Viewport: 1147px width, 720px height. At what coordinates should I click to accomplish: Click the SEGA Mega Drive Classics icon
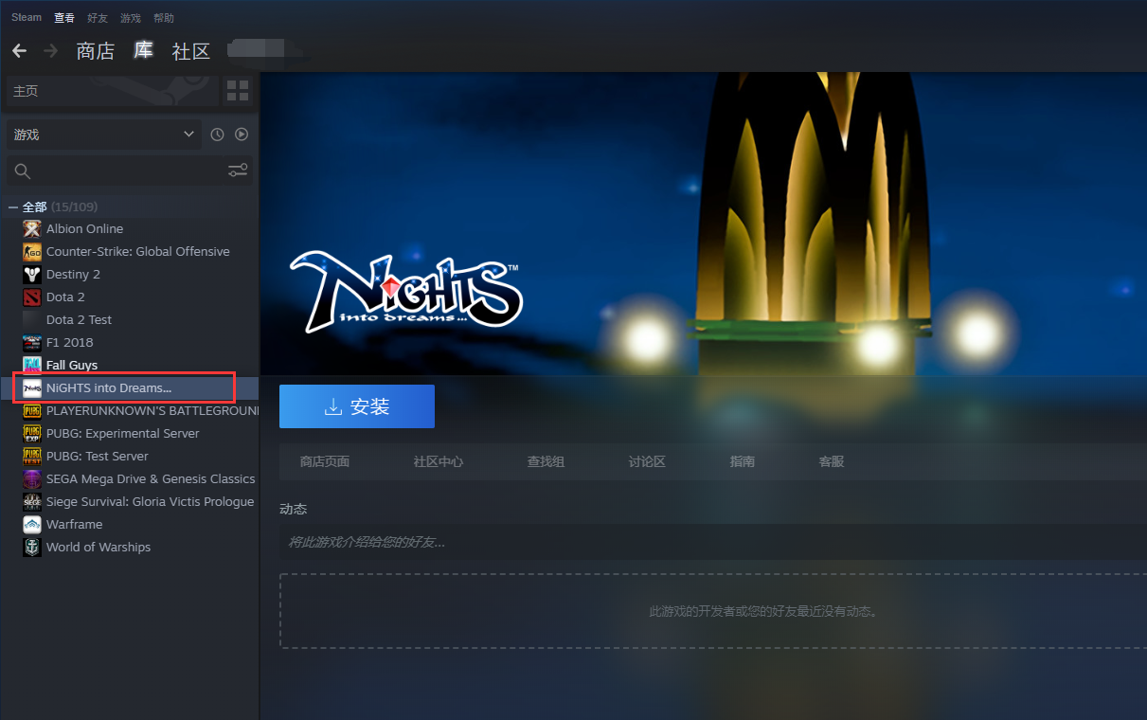pos(32,478)
